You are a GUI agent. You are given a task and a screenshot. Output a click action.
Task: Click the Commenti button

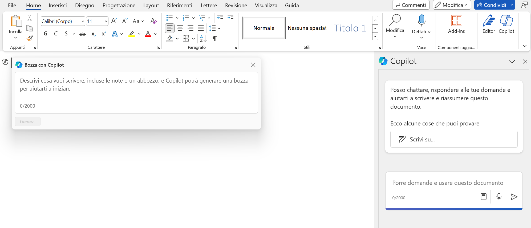coord(411,5)
